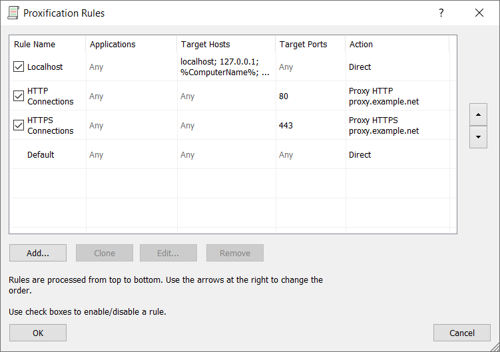
Task: Select Target Hosts cell of Localhost rule
Action: point(225,67)
